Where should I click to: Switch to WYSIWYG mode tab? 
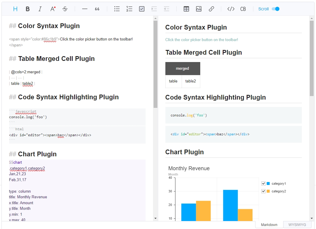point(297,225)
